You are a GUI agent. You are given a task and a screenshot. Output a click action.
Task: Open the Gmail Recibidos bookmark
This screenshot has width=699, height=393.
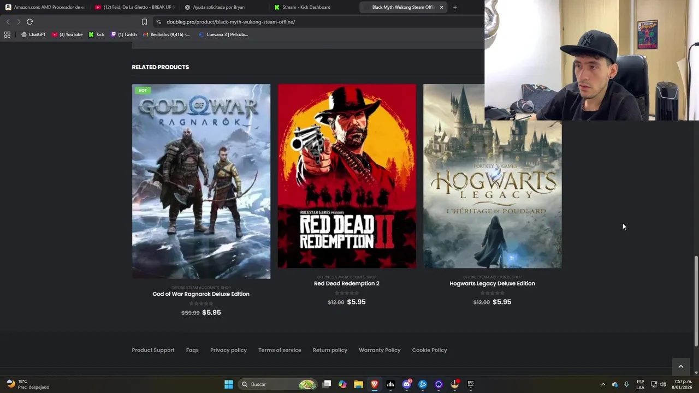pyautogui.click(x=167, y=34)
